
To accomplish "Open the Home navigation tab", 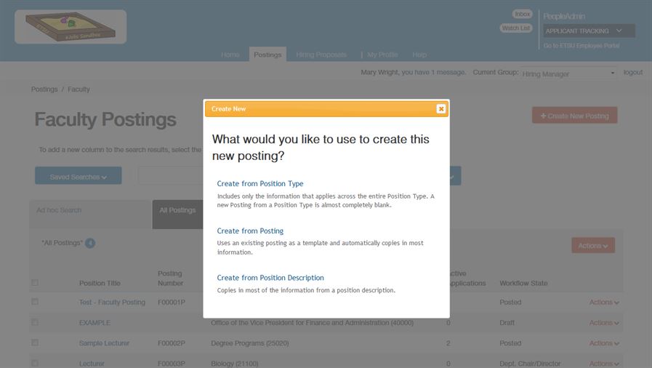I will click(230, 55).
